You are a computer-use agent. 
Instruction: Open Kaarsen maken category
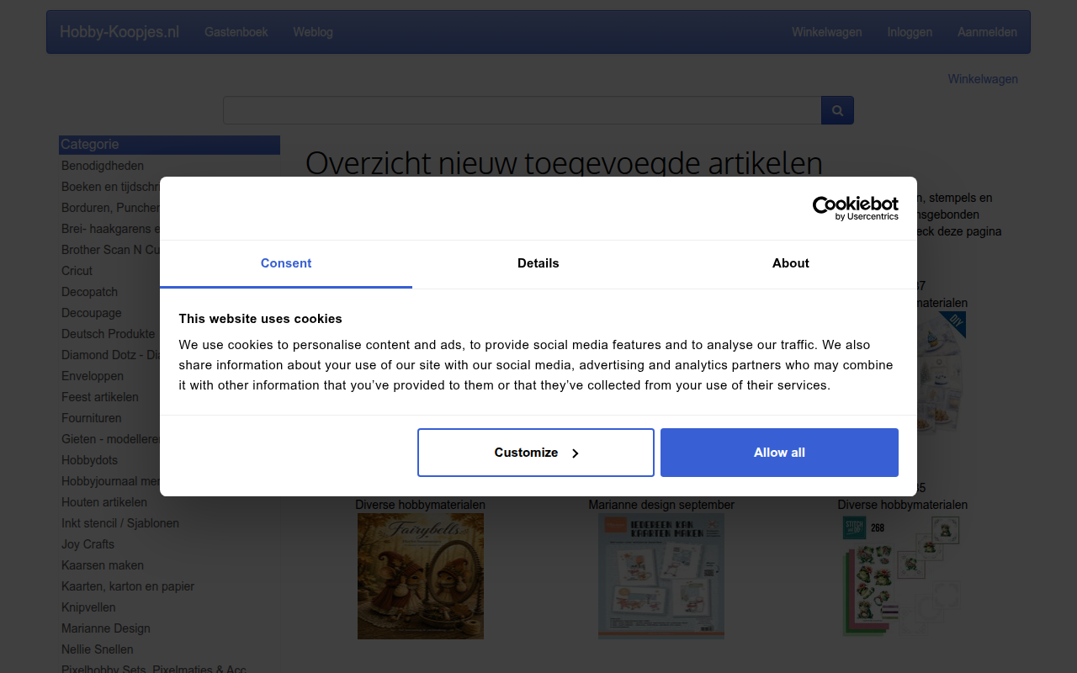tap(103, 565)
